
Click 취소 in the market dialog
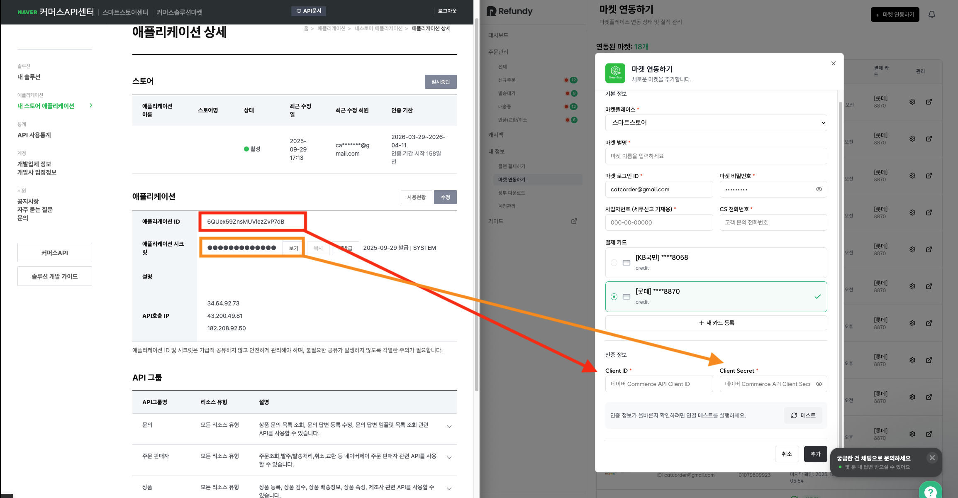click(x=787, y=454)
